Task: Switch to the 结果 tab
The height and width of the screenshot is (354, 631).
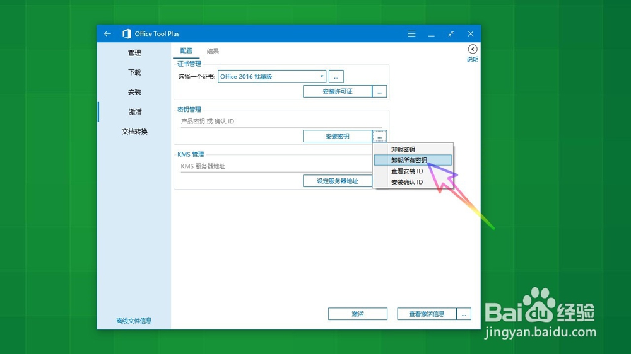Action: [213, 50]
